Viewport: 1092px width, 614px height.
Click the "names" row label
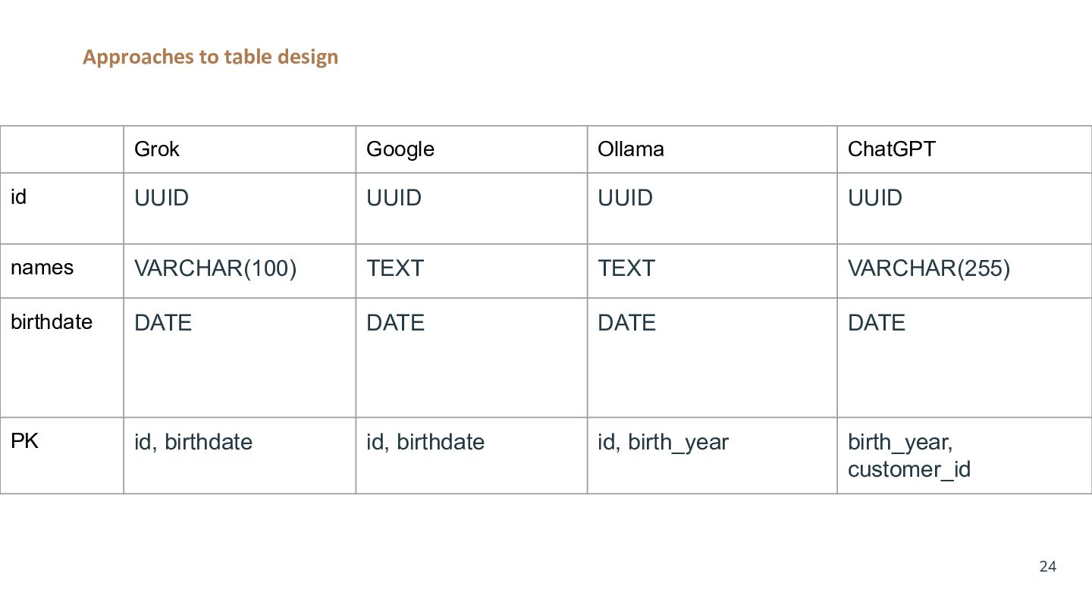(42, 268)
